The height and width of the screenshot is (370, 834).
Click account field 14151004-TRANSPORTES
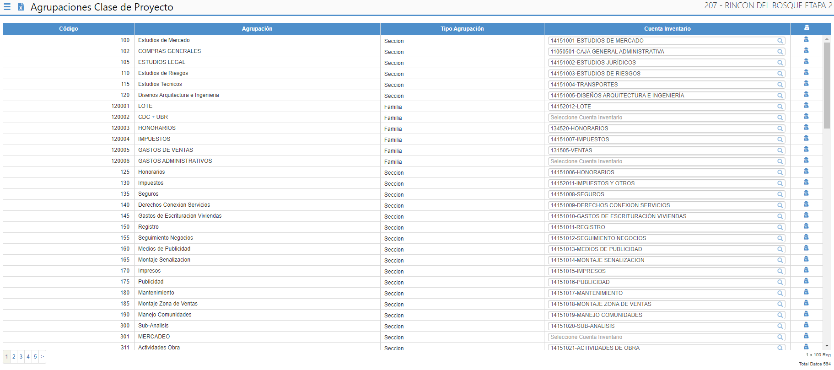pos(667,85)
